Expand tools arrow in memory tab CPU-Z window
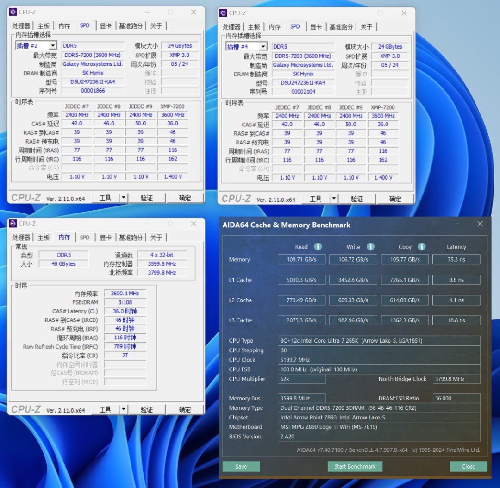500x488 pixels. (x=124, y=409)
